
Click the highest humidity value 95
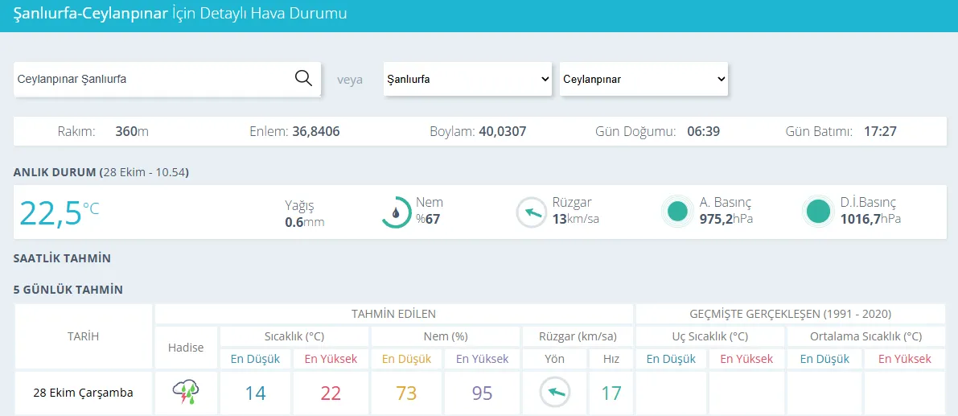click(482, 393)
